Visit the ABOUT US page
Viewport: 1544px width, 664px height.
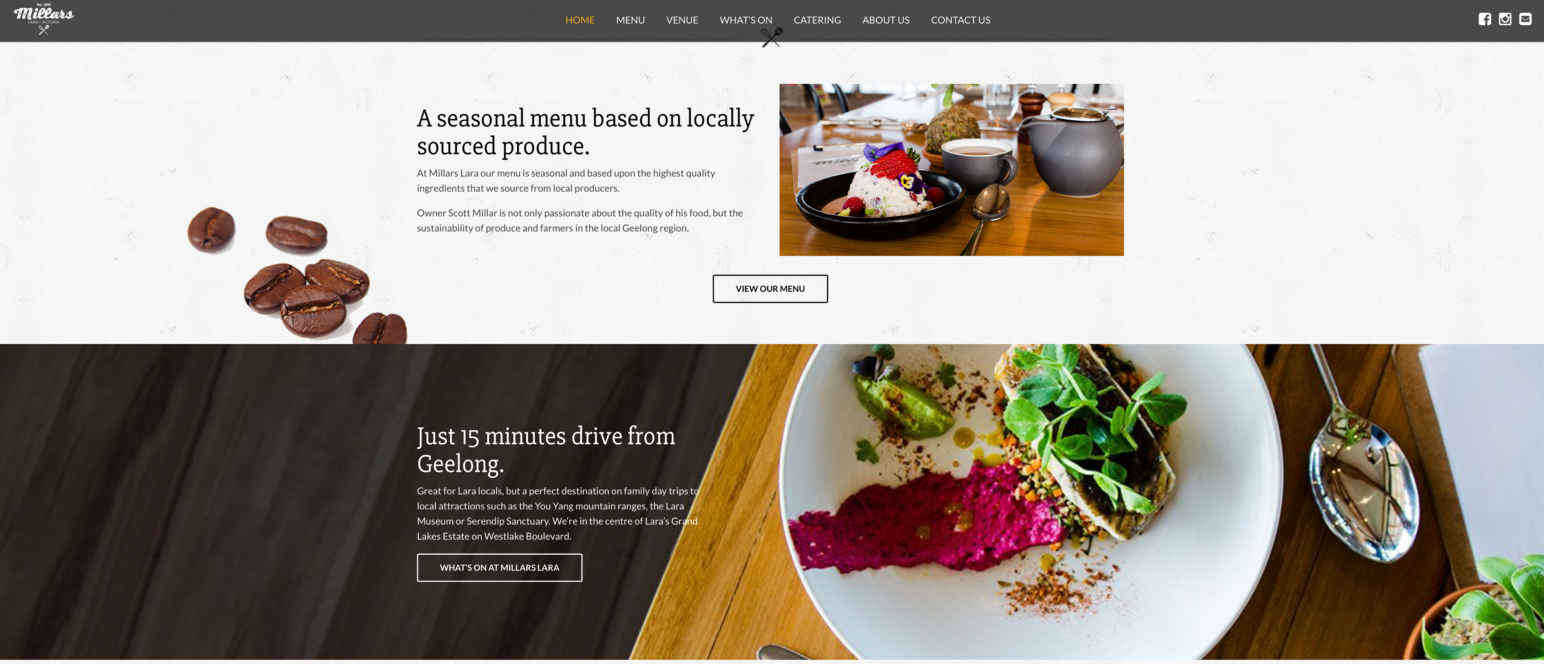point(885,20)
